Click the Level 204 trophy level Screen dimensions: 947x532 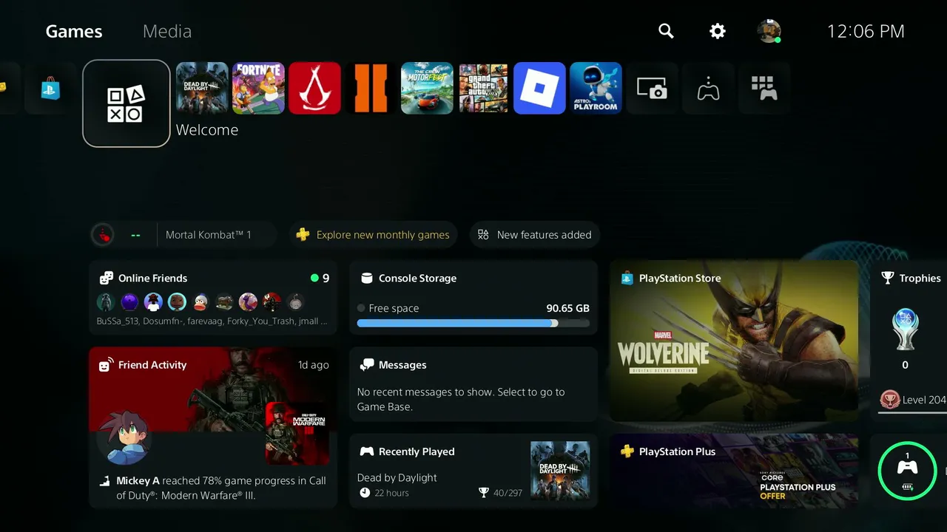[924, 400]
